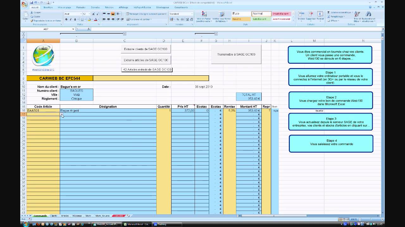Image resolution: width=405 pixels, height=227 pixels.
Task: Open Rechercher et sélectionner binoculars
Action: pyautogui.click(x=368, y=17)
